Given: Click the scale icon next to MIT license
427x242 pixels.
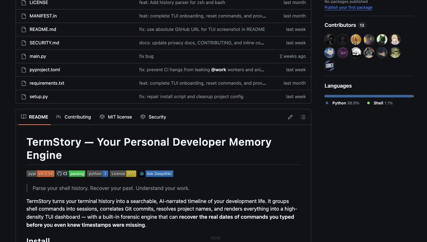Looking at the screenshot, I should 102,117.
